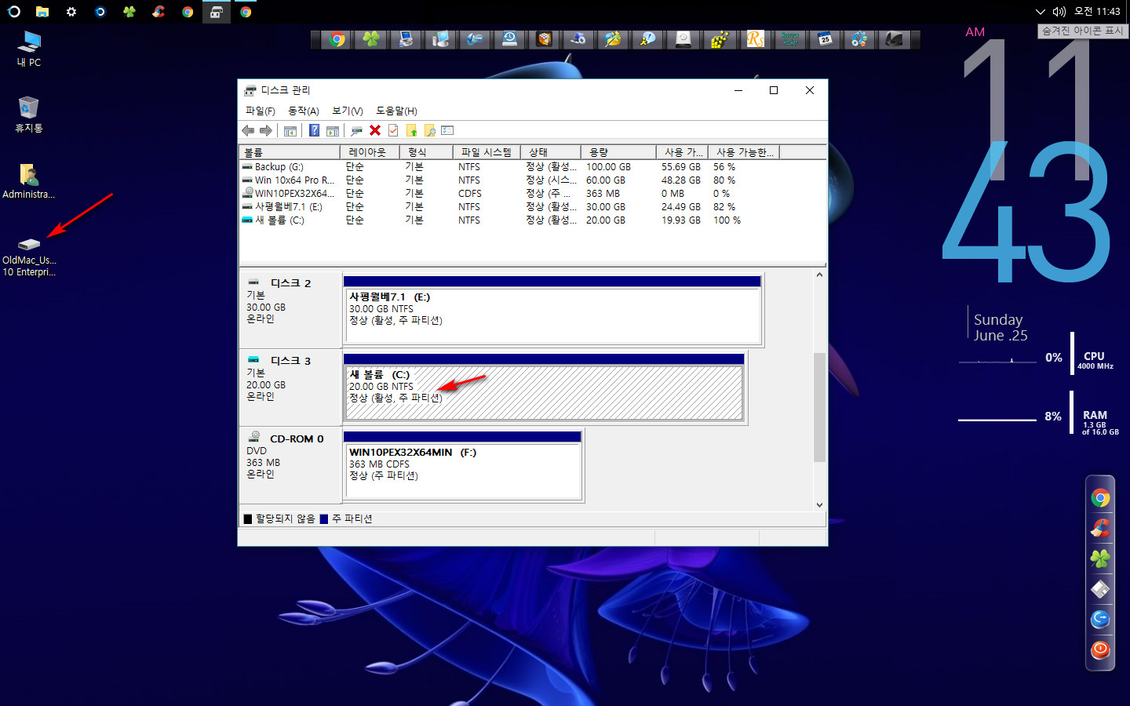Select the CD-ROM 0 label panel
Viewport: 1130px width, 706px height.
290,465
